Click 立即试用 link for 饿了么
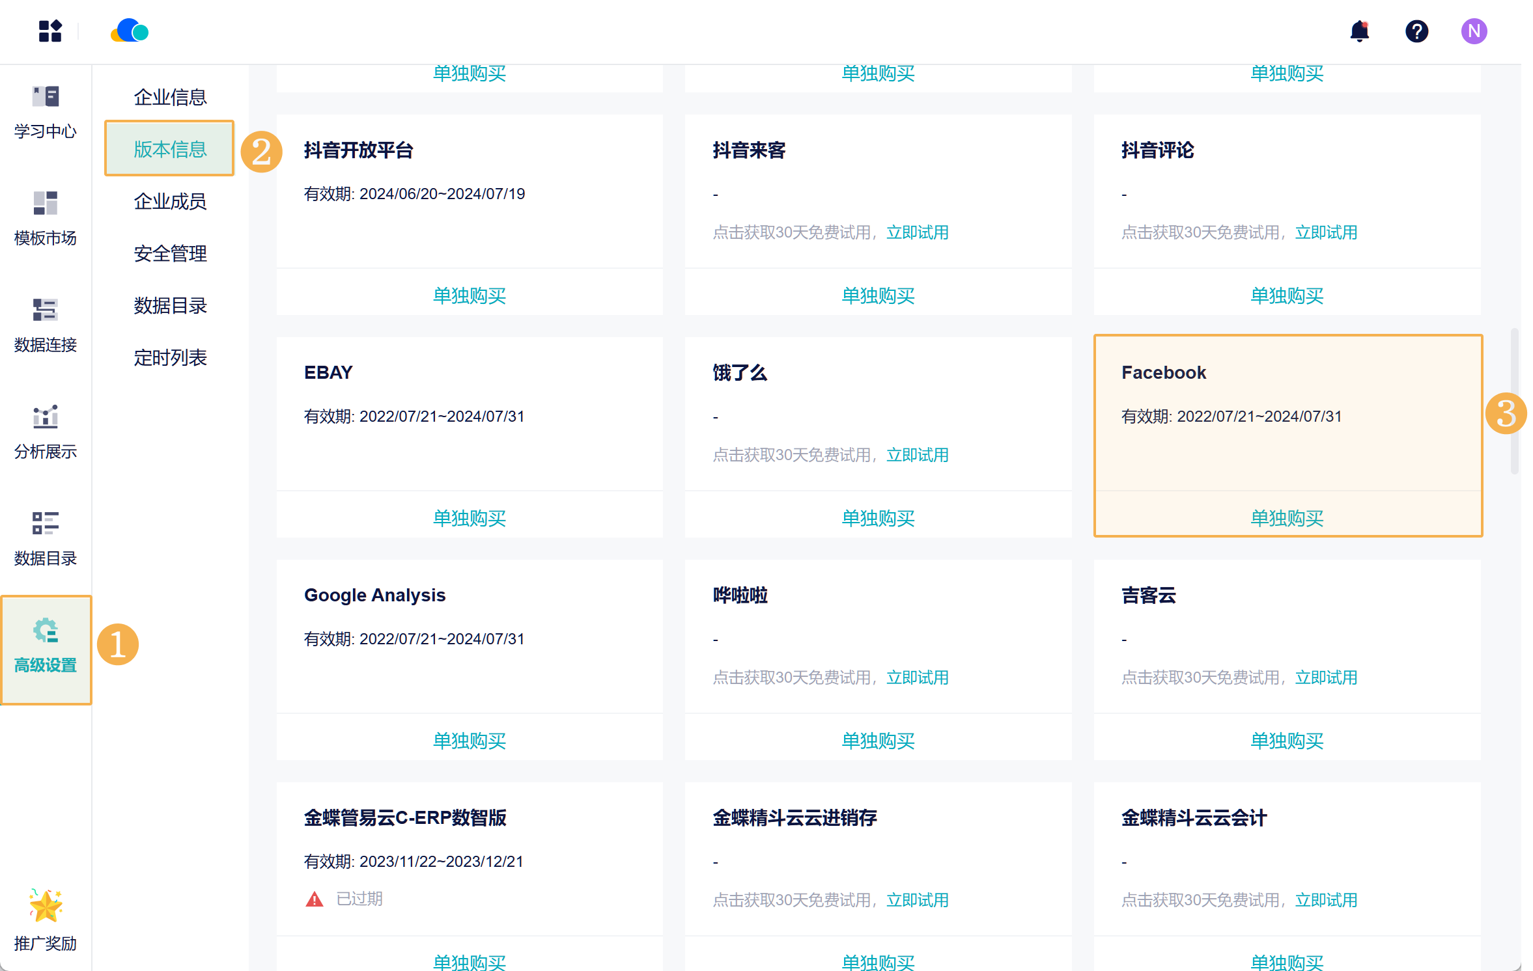 [x=917, y=456]
